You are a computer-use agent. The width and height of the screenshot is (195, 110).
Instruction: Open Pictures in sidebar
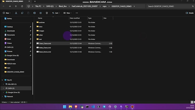tap(8, 51)
